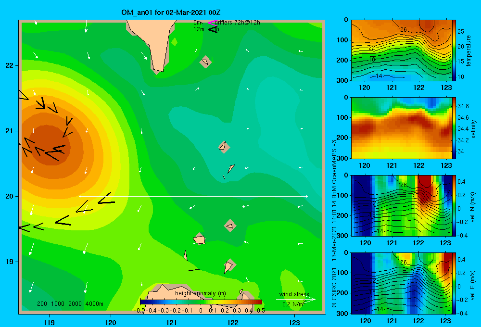The image size is (481, 327).
Task: Click the '-0.5' tick on height anomaly colorbar
Action: click(x=139, y=310)
